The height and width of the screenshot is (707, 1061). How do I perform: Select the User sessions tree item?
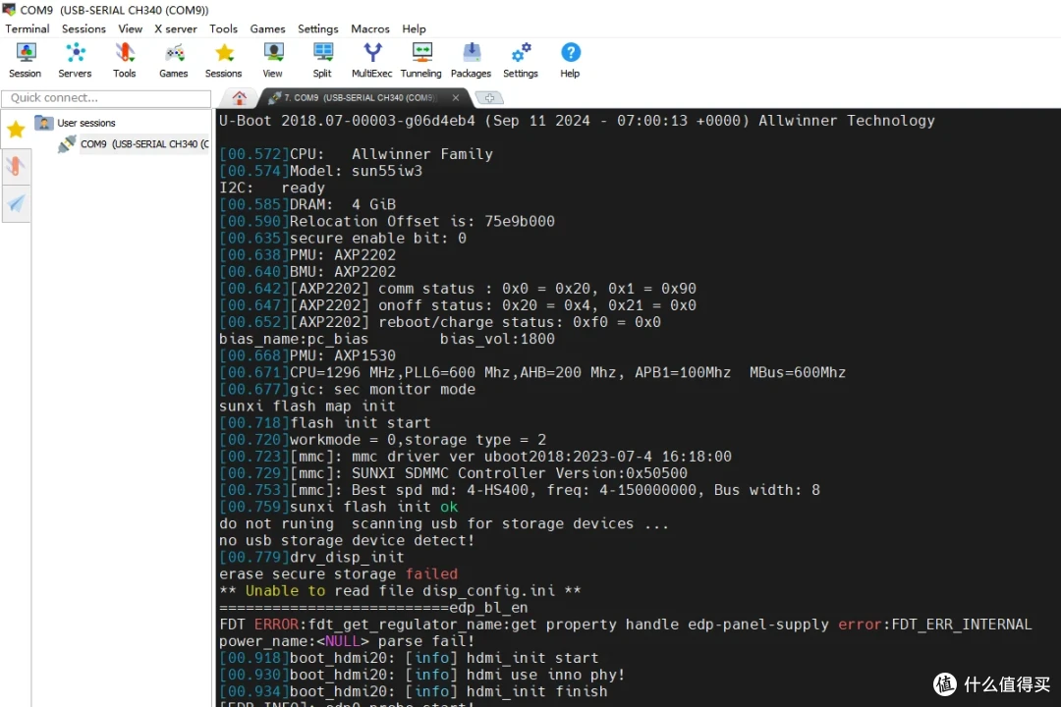coord(85,123)
